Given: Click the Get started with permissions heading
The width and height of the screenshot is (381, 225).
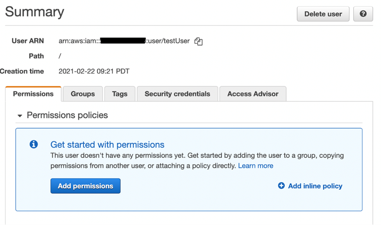Looking at the screenshot, I should 107,145.
